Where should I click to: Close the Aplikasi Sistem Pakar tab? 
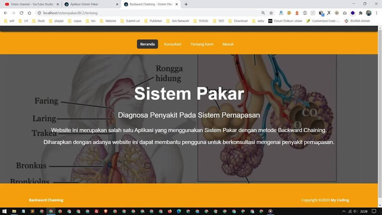pos(116,4)
